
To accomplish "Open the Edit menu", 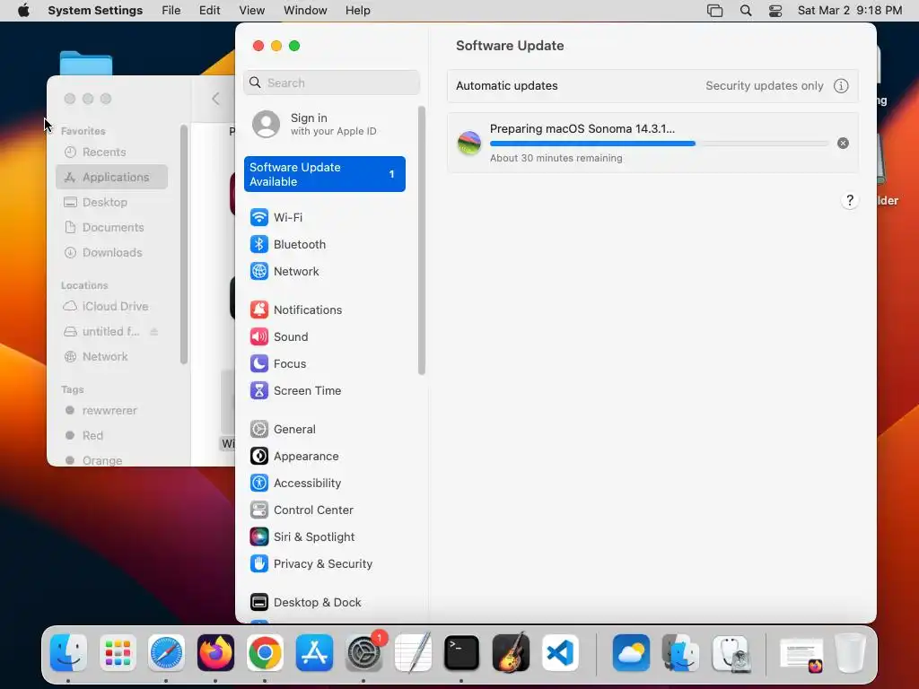I will coord(209,11).
